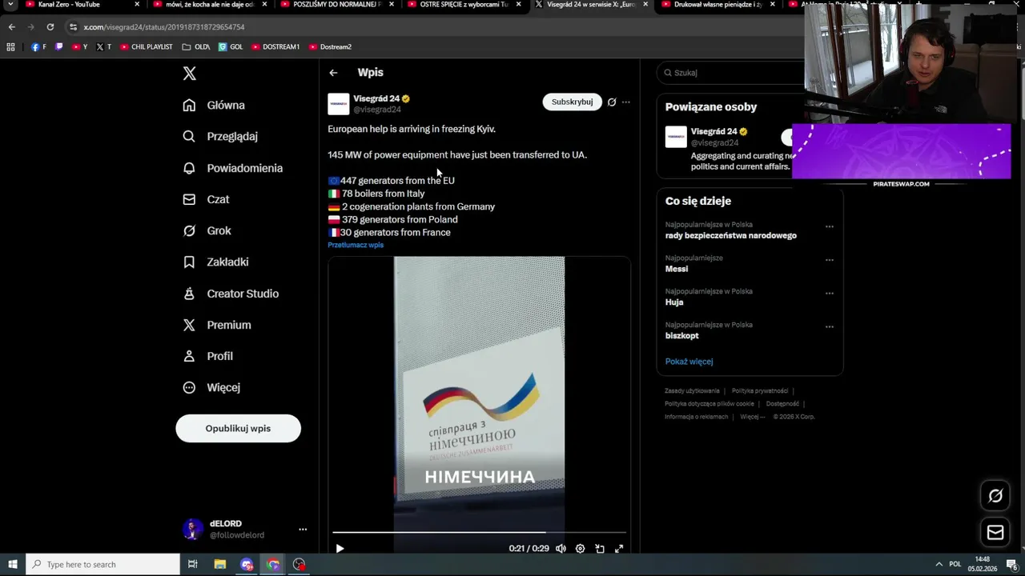Open Twitch bookmark icon

58,47
